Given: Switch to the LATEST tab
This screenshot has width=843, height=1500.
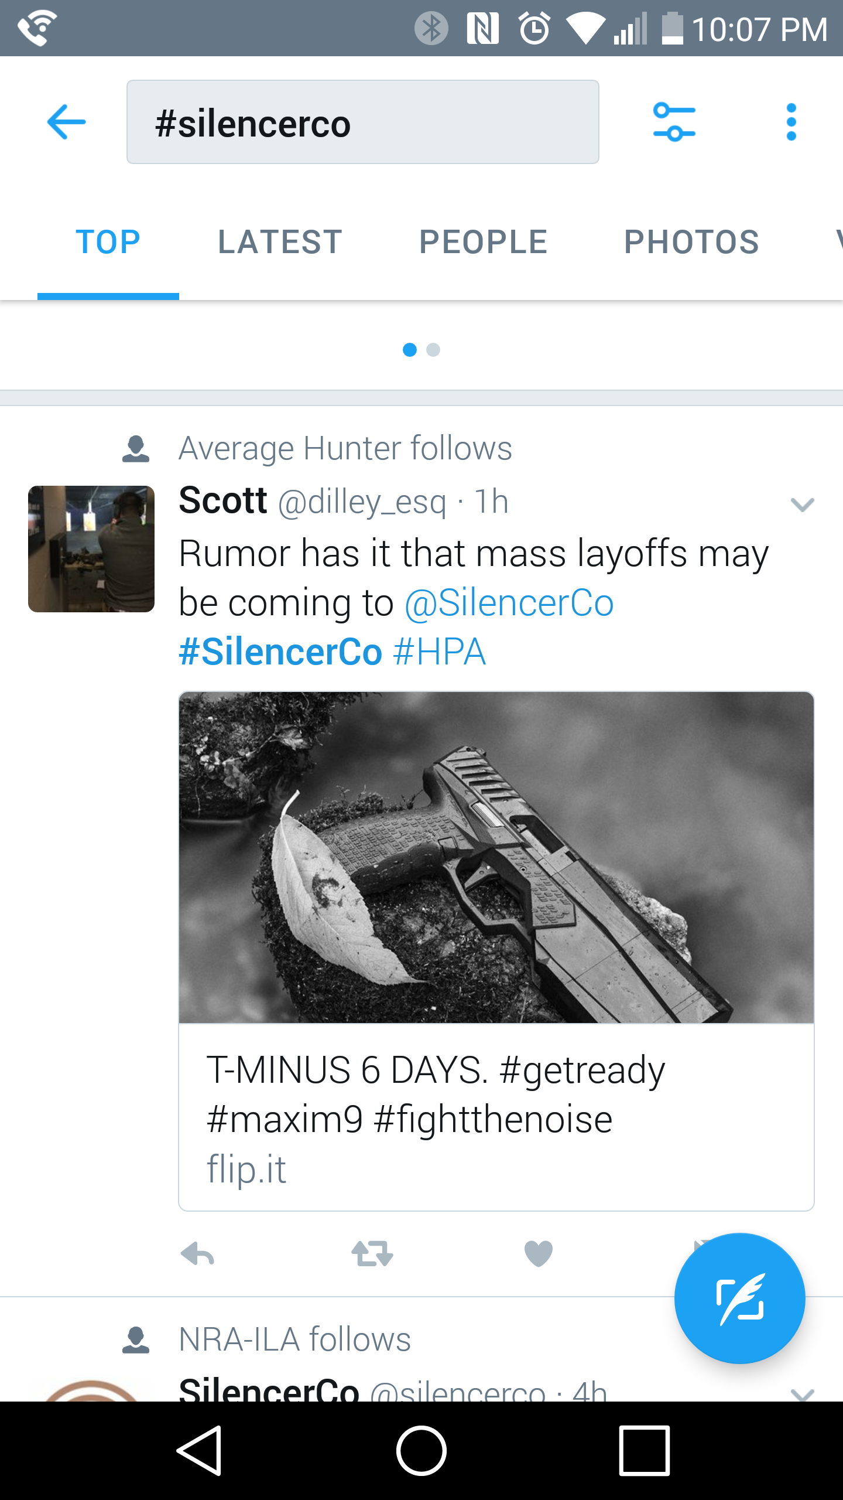Looking at the screenshot, I should click(280, 242).
